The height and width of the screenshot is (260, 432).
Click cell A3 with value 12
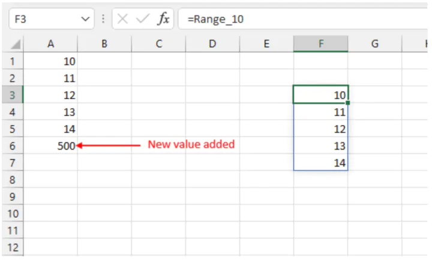50,95
